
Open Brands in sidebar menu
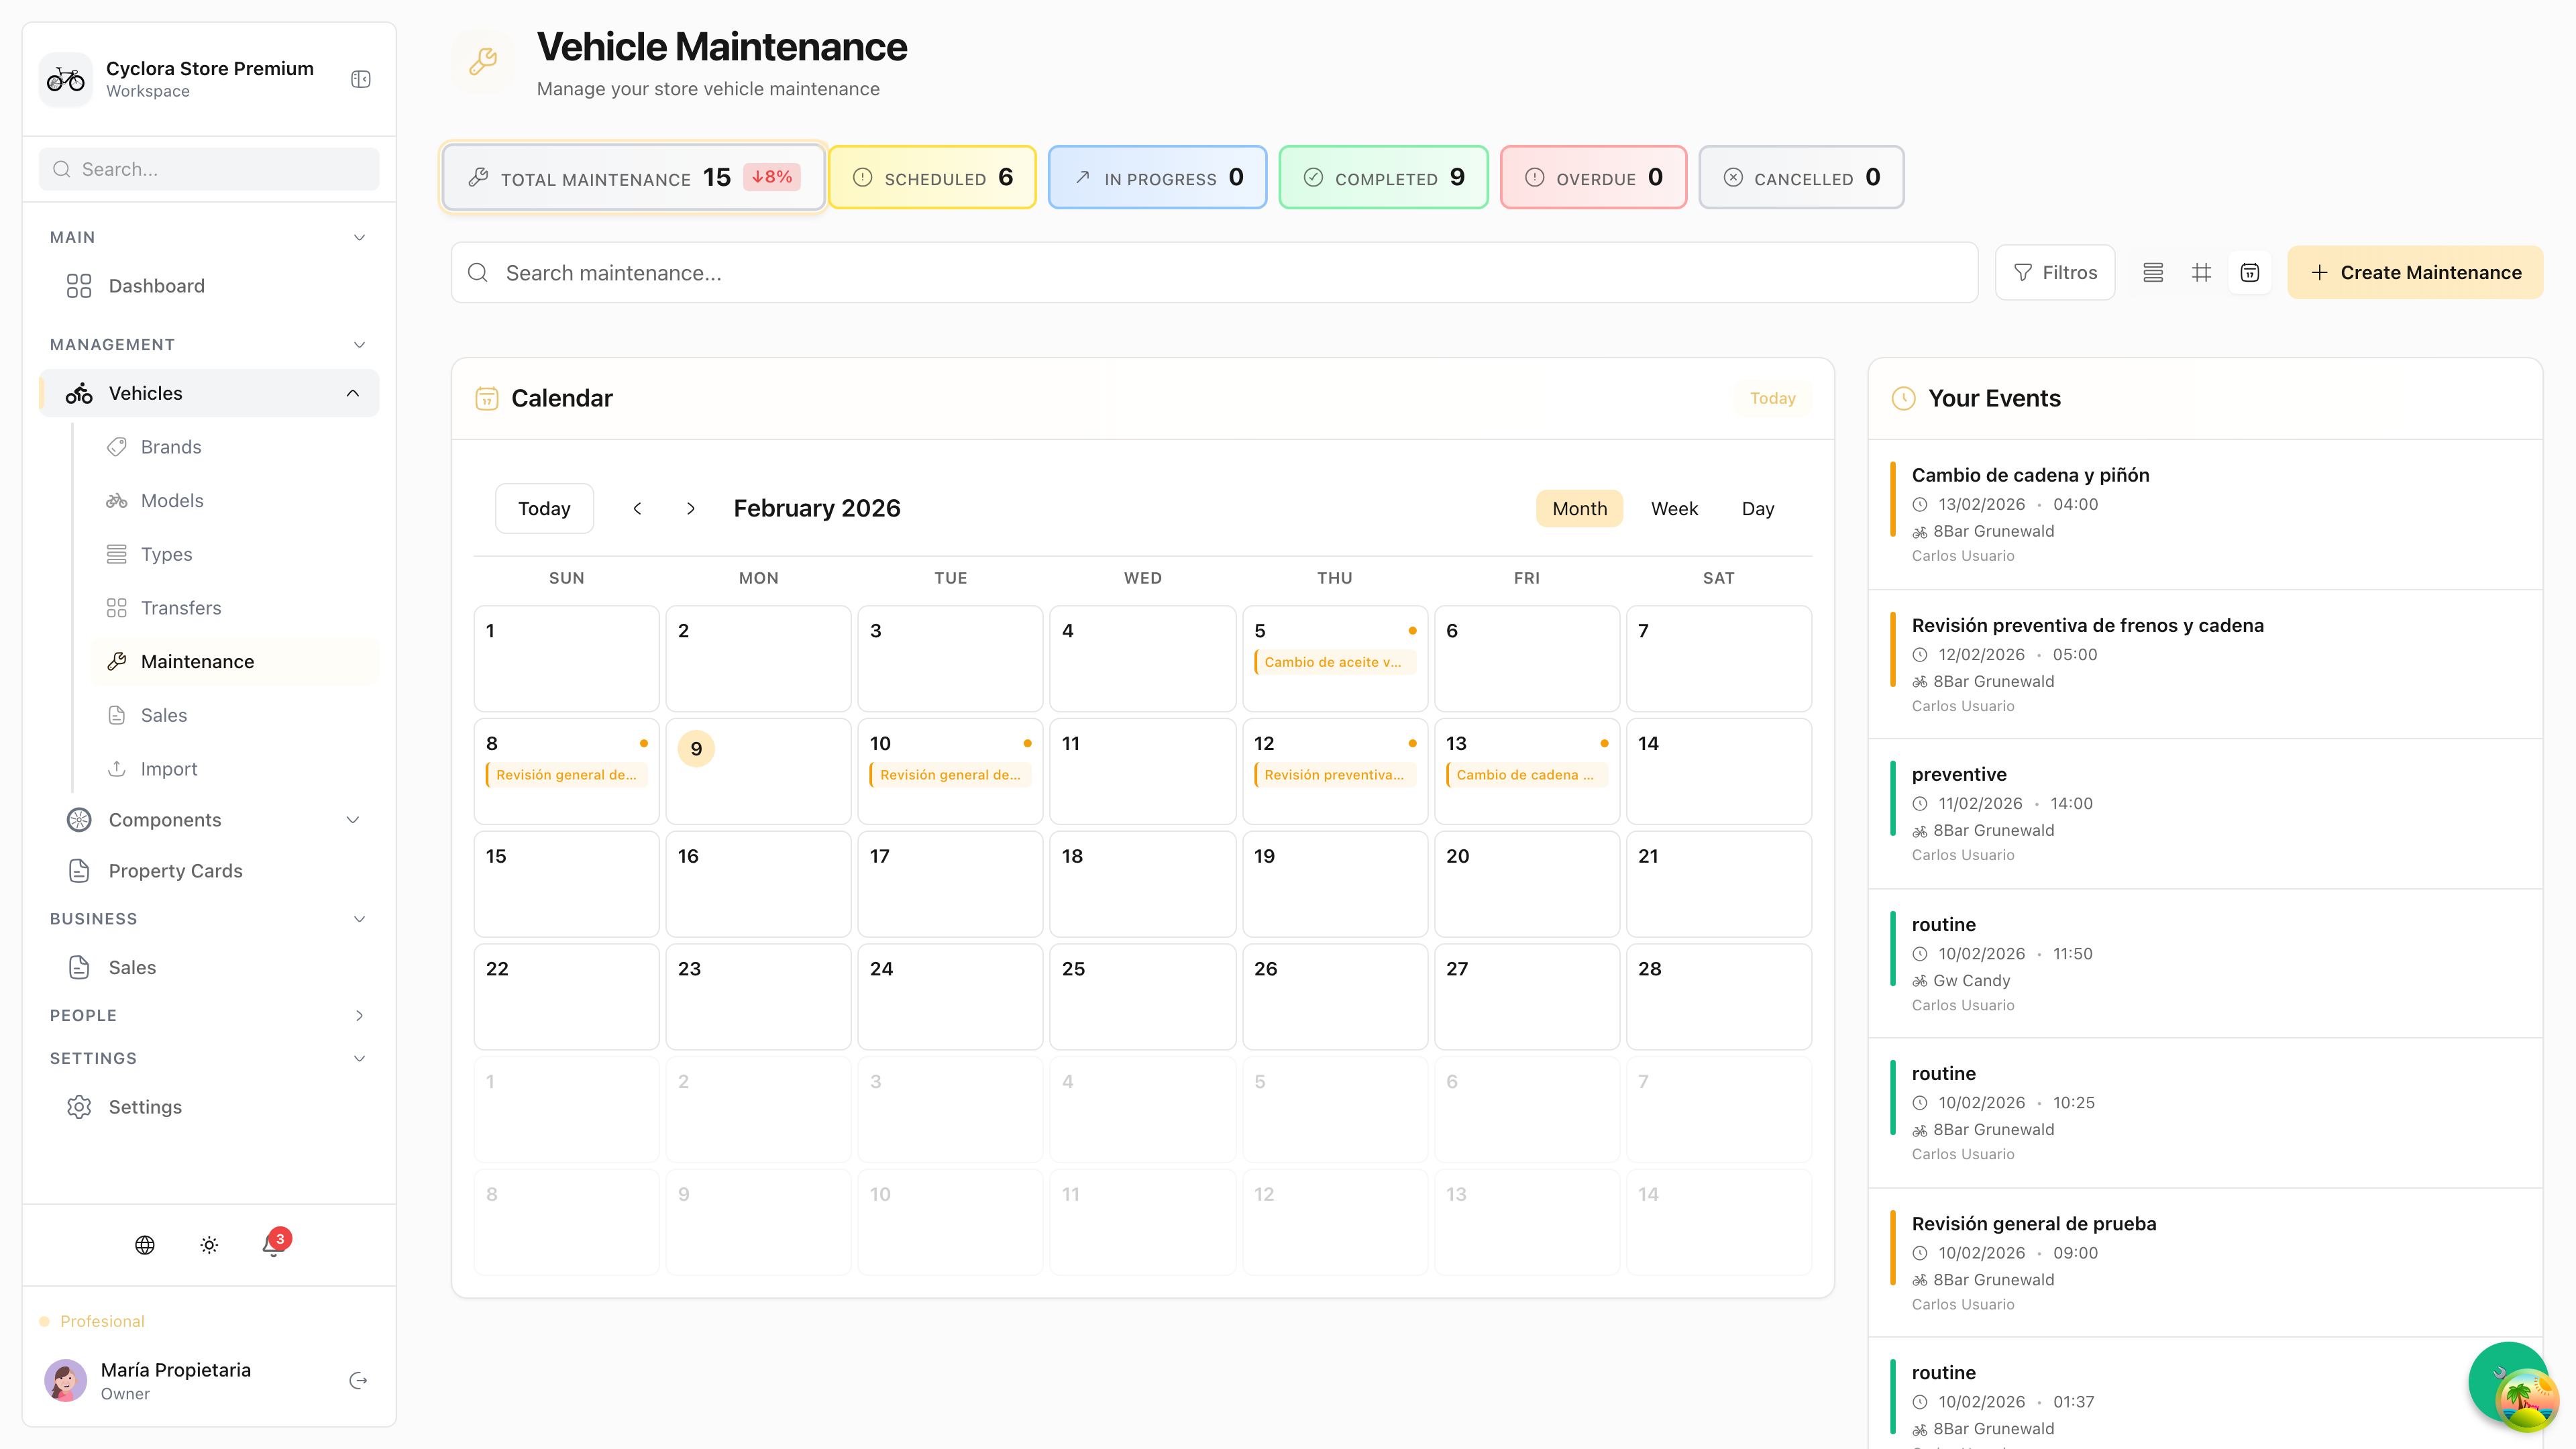point(171,447)
